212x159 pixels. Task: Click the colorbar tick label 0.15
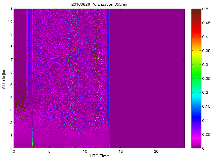click(x=206, y=106)
